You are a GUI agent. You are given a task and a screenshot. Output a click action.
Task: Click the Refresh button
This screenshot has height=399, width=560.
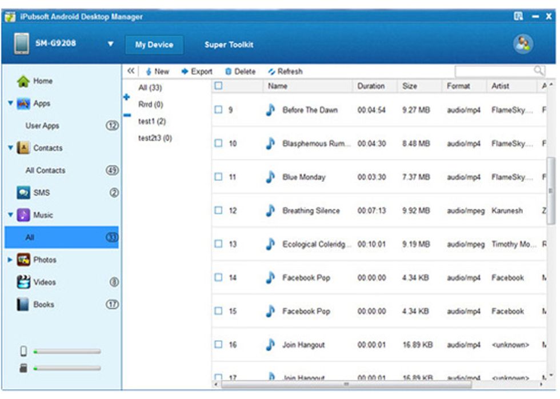pyautogui.click(x=285, y=72)
